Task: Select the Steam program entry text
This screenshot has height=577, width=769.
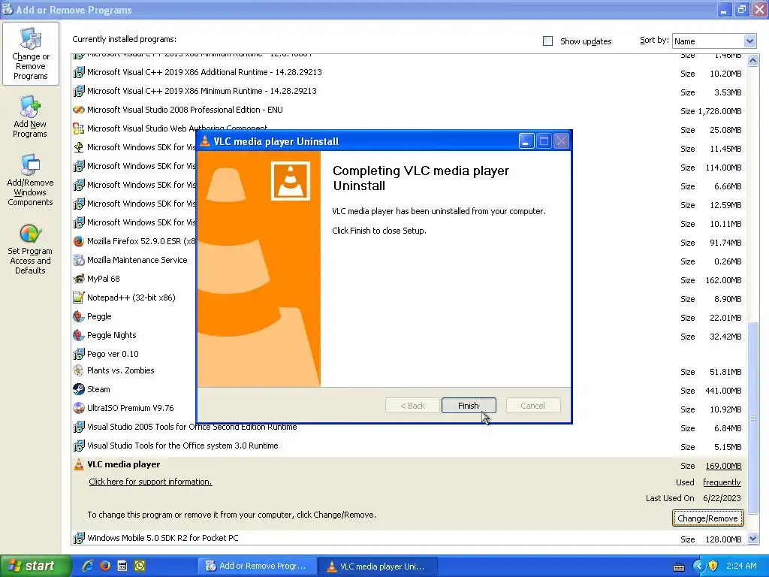Action: point(98,389)
